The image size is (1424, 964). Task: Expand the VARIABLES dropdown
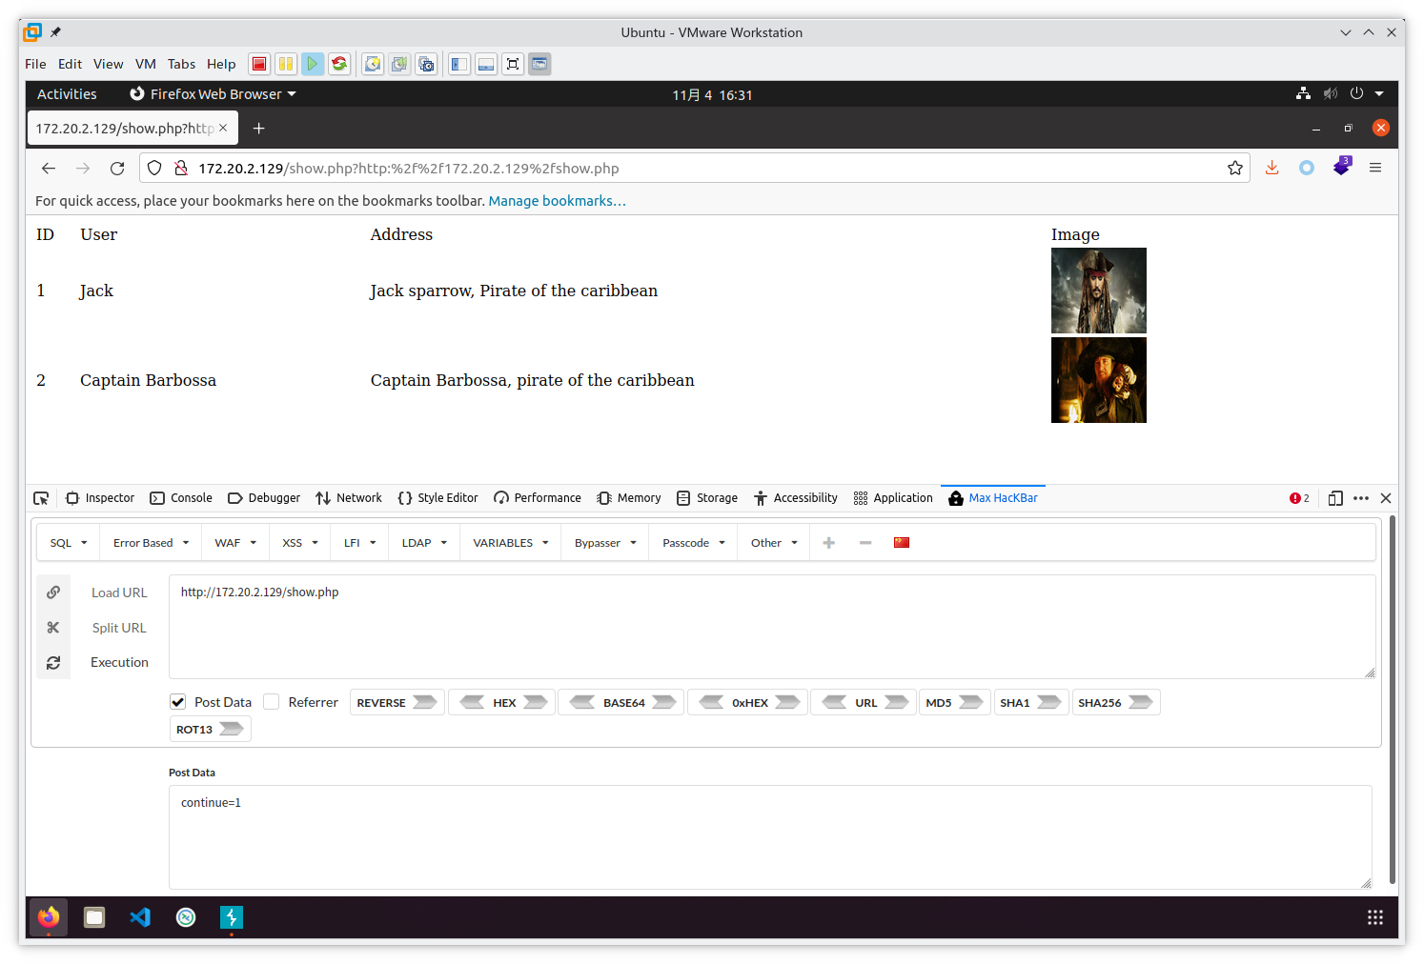pos(511,543)
